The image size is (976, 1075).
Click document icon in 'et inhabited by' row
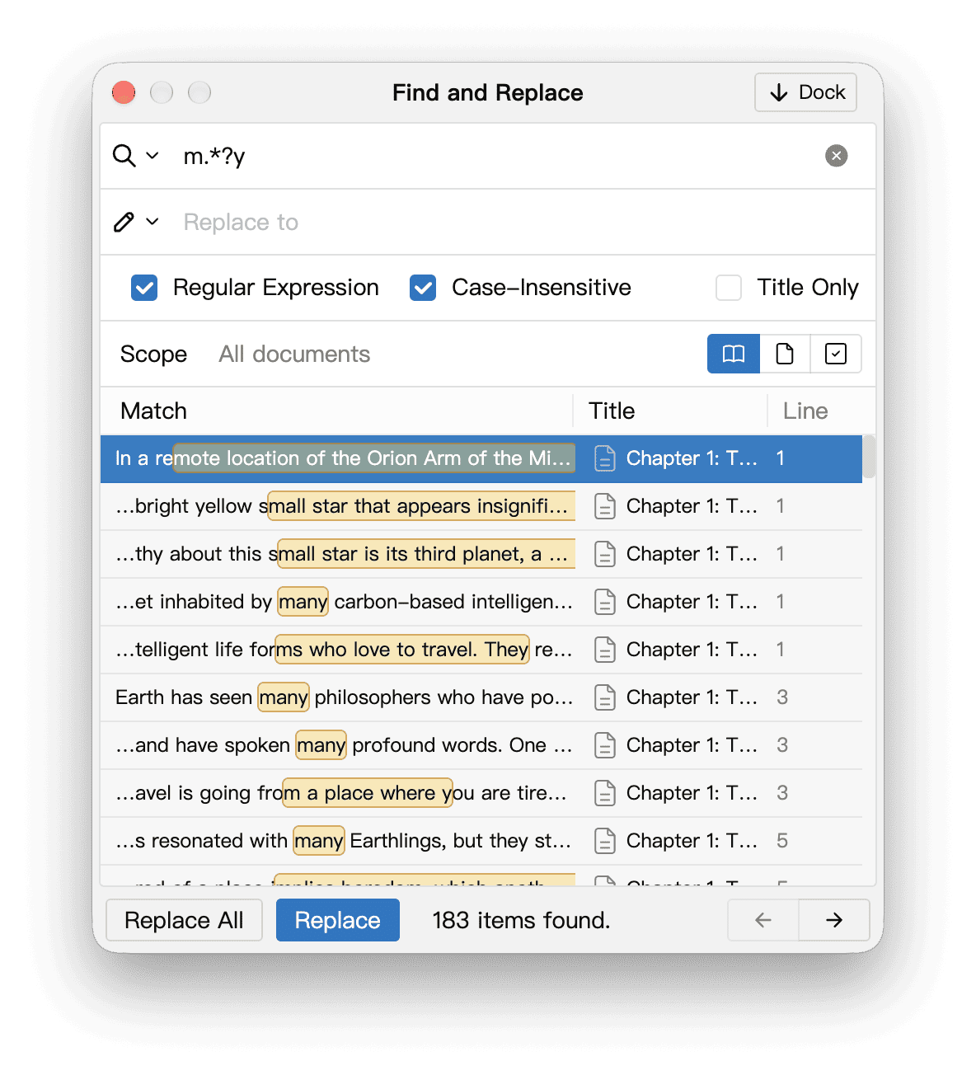pos(605,602)
